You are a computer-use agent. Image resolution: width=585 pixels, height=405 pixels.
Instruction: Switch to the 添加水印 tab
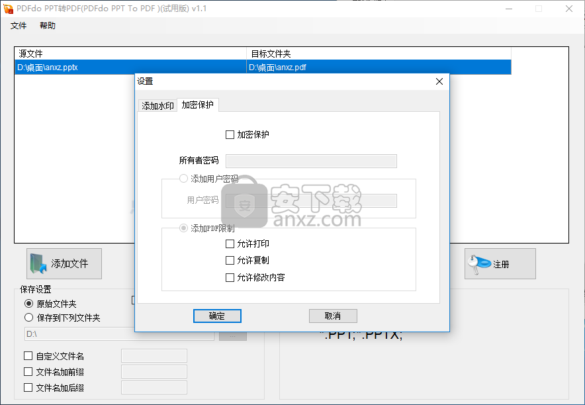click(x=157, y=105)
